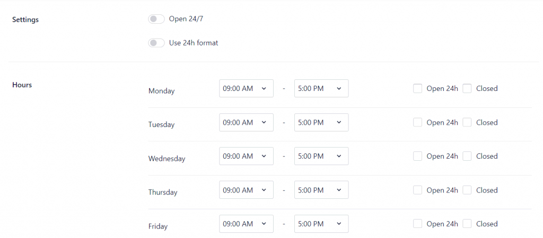Mark Friday as Closed
Screen dimensions: 543x238
[x=467, y=224]
